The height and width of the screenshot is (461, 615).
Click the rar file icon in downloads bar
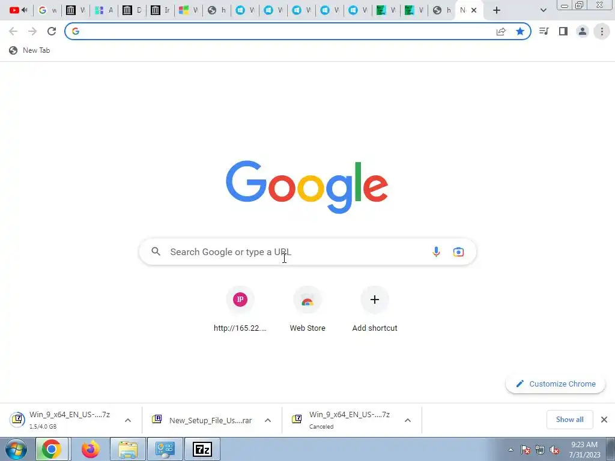157,420
